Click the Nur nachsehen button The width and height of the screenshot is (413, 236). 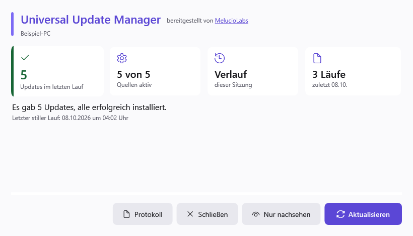pyautogui.click(x=281, y=214)
